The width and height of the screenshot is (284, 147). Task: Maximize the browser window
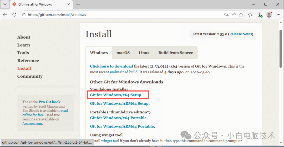coord(266,4)
